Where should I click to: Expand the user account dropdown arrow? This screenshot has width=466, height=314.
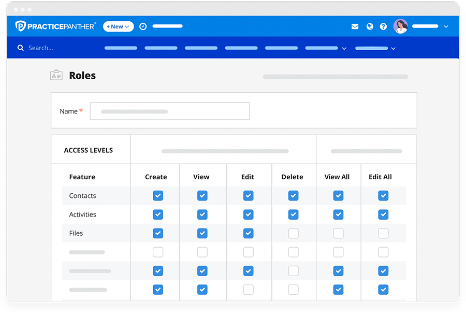pos(446,26)
